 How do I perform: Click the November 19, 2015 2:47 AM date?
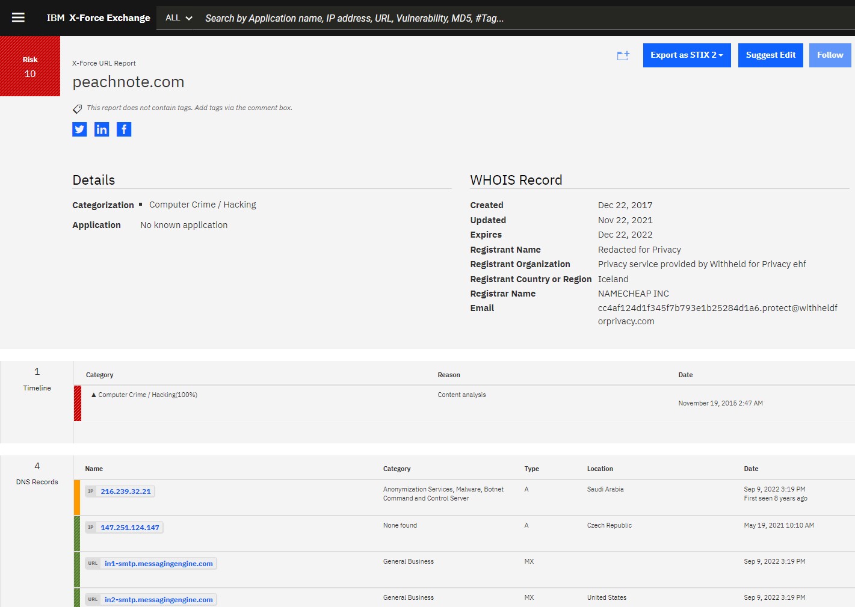pyautogui.click(x=720, y=403)
